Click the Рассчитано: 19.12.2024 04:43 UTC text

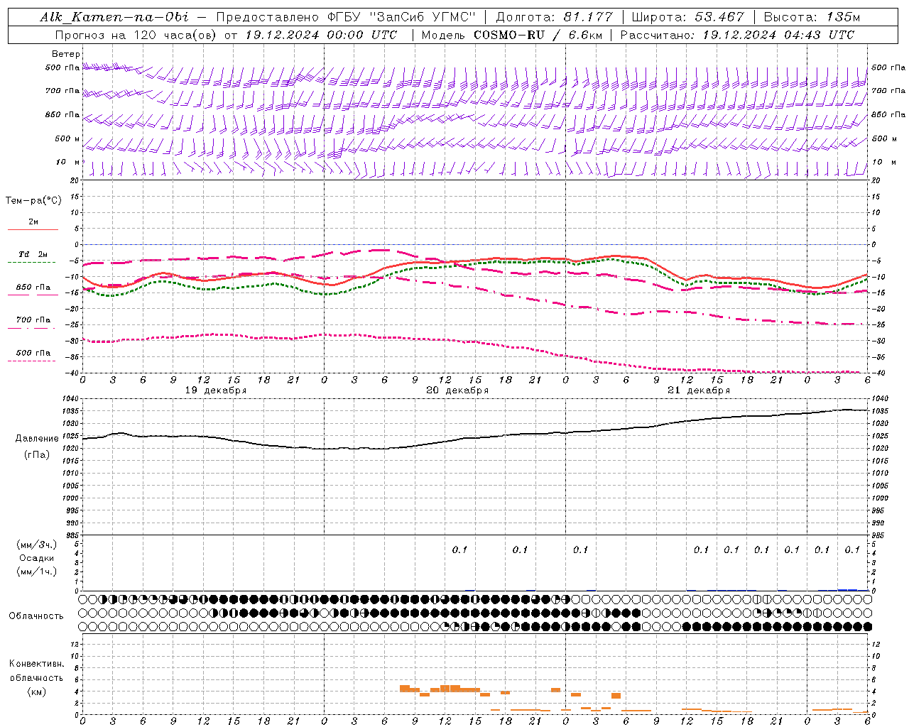[737, 35]
